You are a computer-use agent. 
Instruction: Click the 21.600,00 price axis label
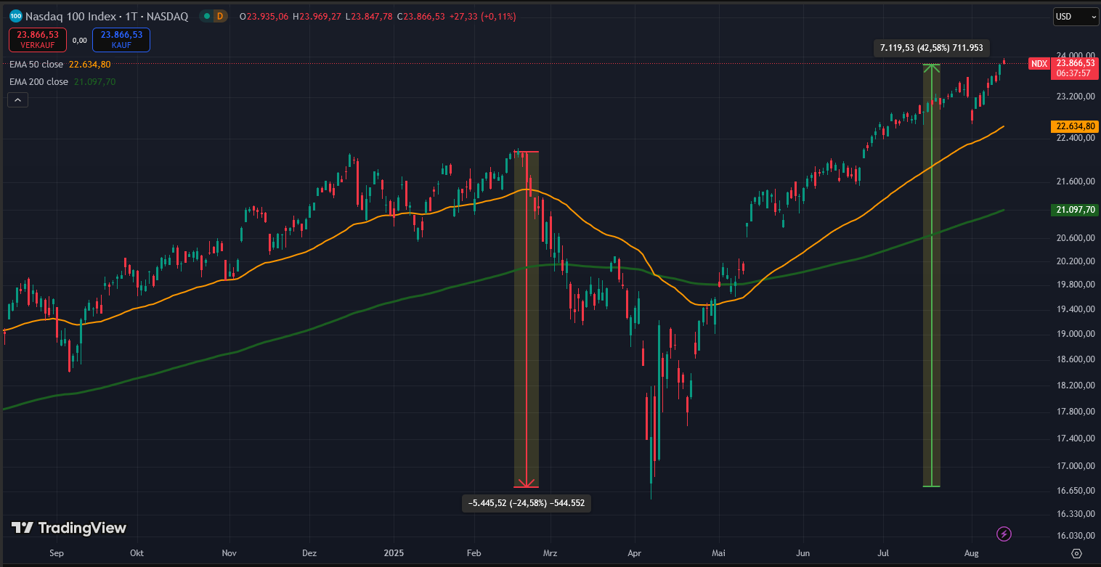tap(1074, 181)
